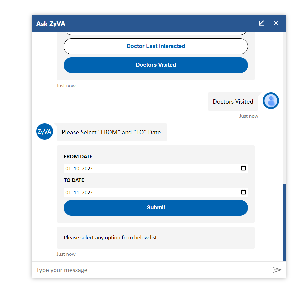Open the FROM DATE calendar picker icon
This screenshot has height=286, width=292.
pos(244,168)
